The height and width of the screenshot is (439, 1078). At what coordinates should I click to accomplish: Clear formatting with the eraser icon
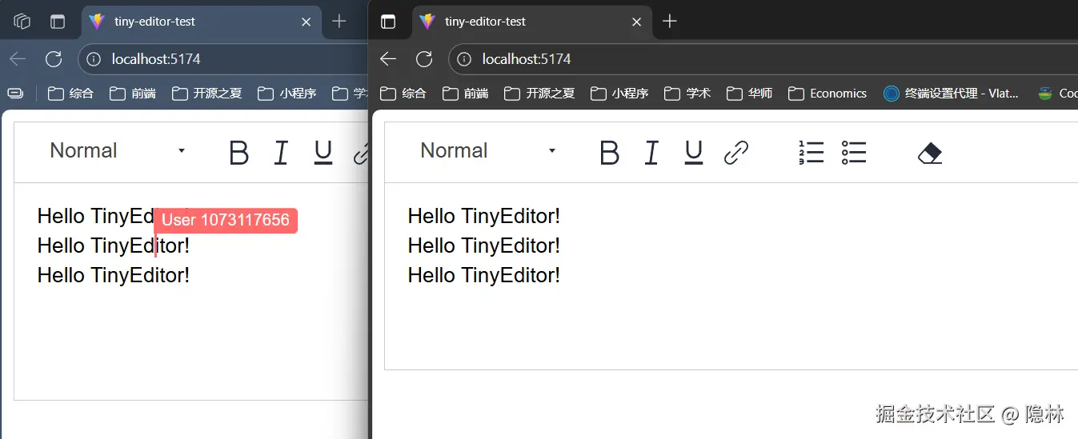coord(929,152)
